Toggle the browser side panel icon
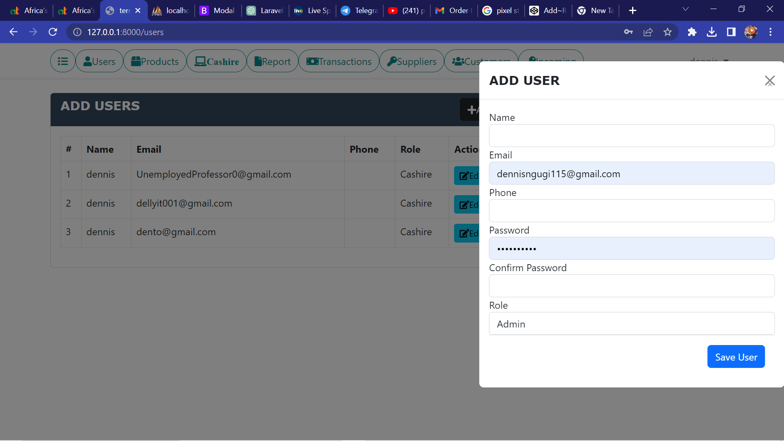This screenshot has height=441, width=784. [731, 32]
